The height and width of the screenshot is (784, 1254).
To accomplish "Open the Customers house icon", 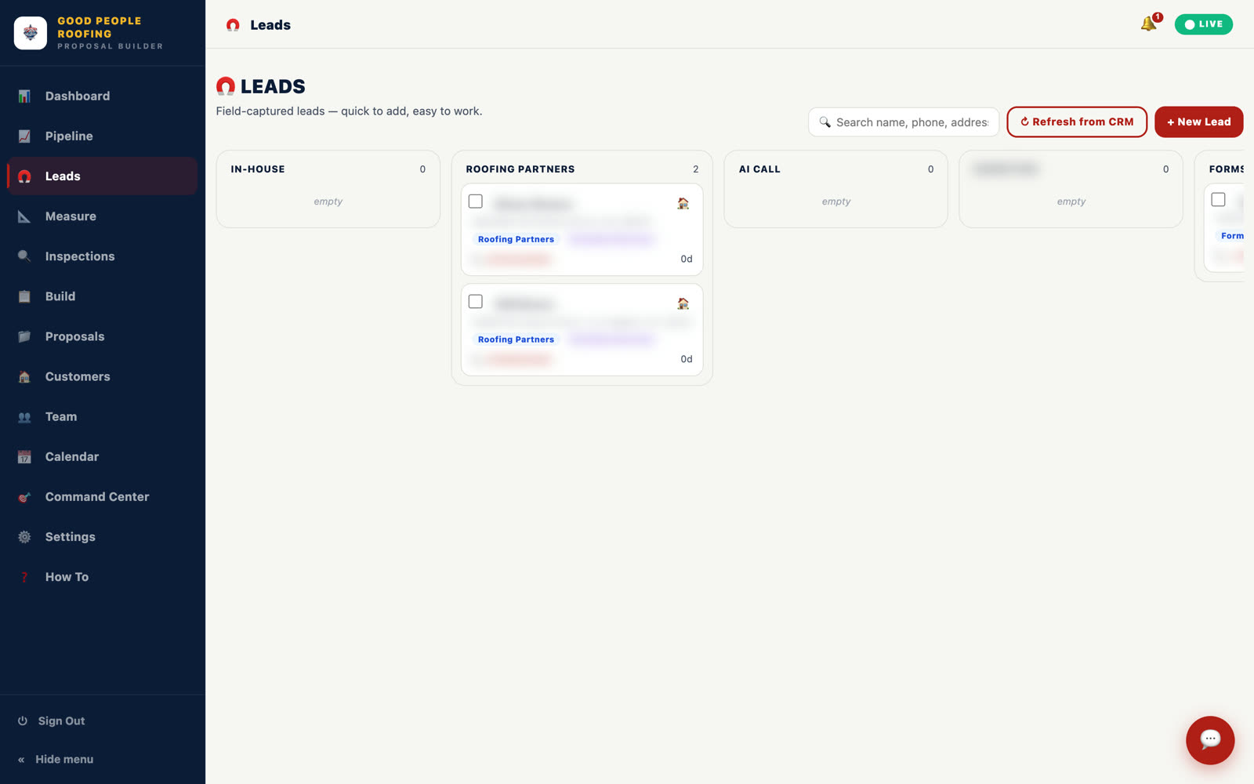I will coord(24,377).
